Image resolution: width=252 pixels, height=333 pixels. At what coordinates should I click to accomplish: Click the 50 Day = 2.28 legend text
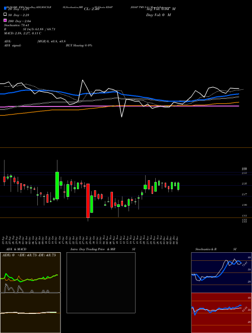point(19,15)
